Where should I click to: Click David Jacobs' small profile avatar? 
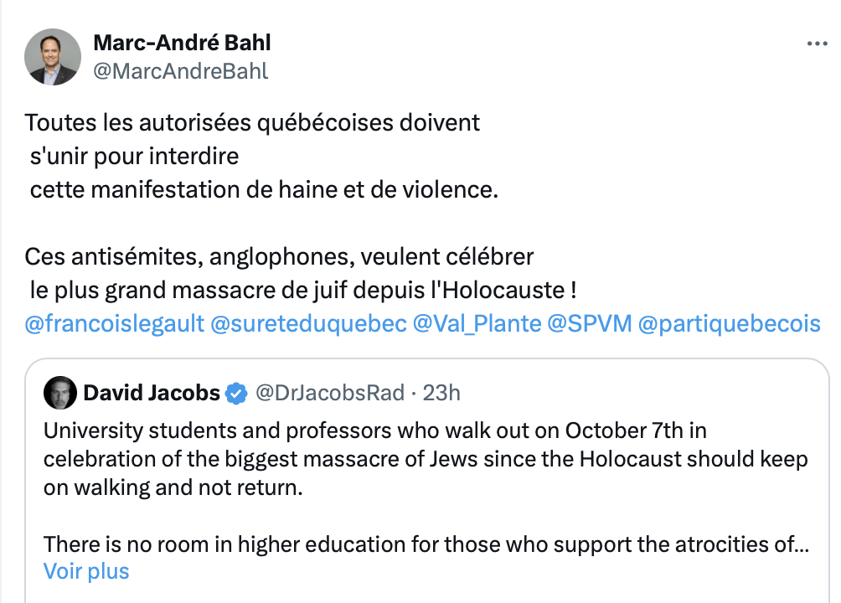60,393
